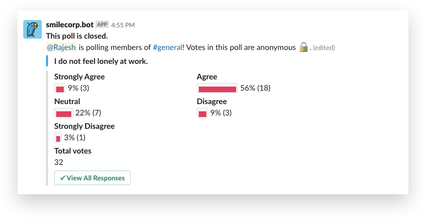
Task: Open the #general channel link
Action: coord(167,47)
